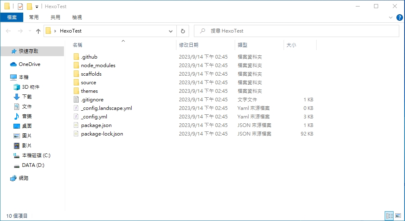Viewport: 405px width, 221px height.
Task: Click 文字文件 type of .gitignore
Action: click(247, 100)
